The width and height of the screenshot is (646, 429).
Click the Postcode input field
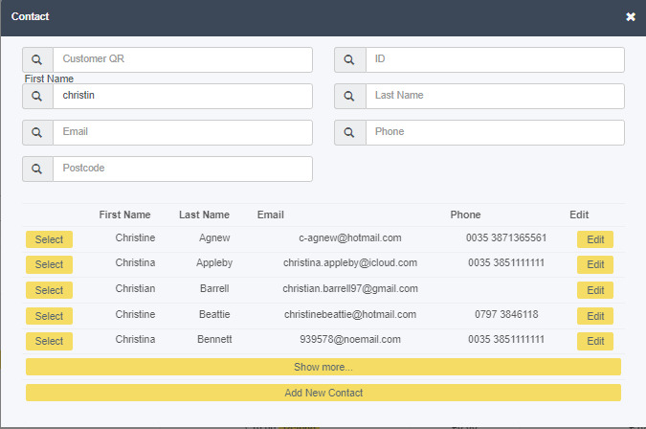[183, 169]
